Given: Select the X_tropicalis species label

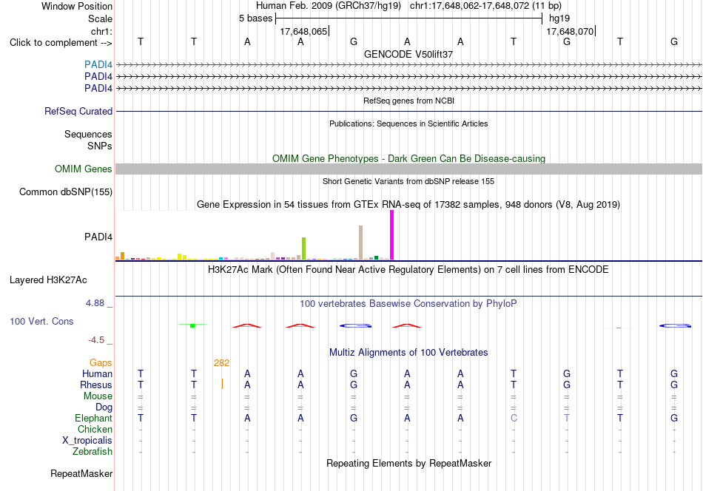Looking at the screenshot, I should click(87, 441).
